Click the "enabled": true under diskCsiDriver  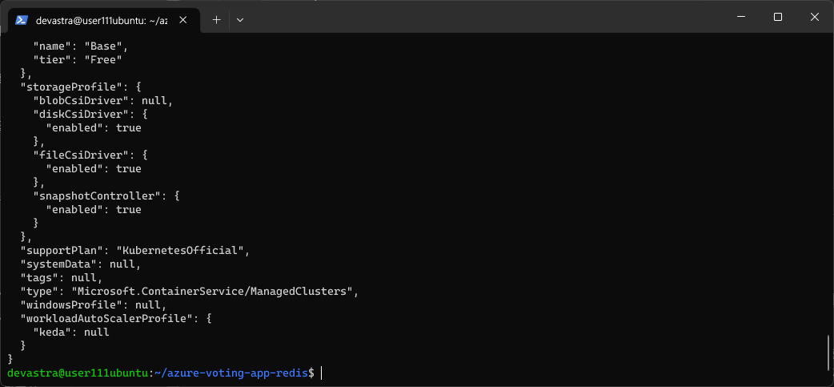(x=94, y=127)
